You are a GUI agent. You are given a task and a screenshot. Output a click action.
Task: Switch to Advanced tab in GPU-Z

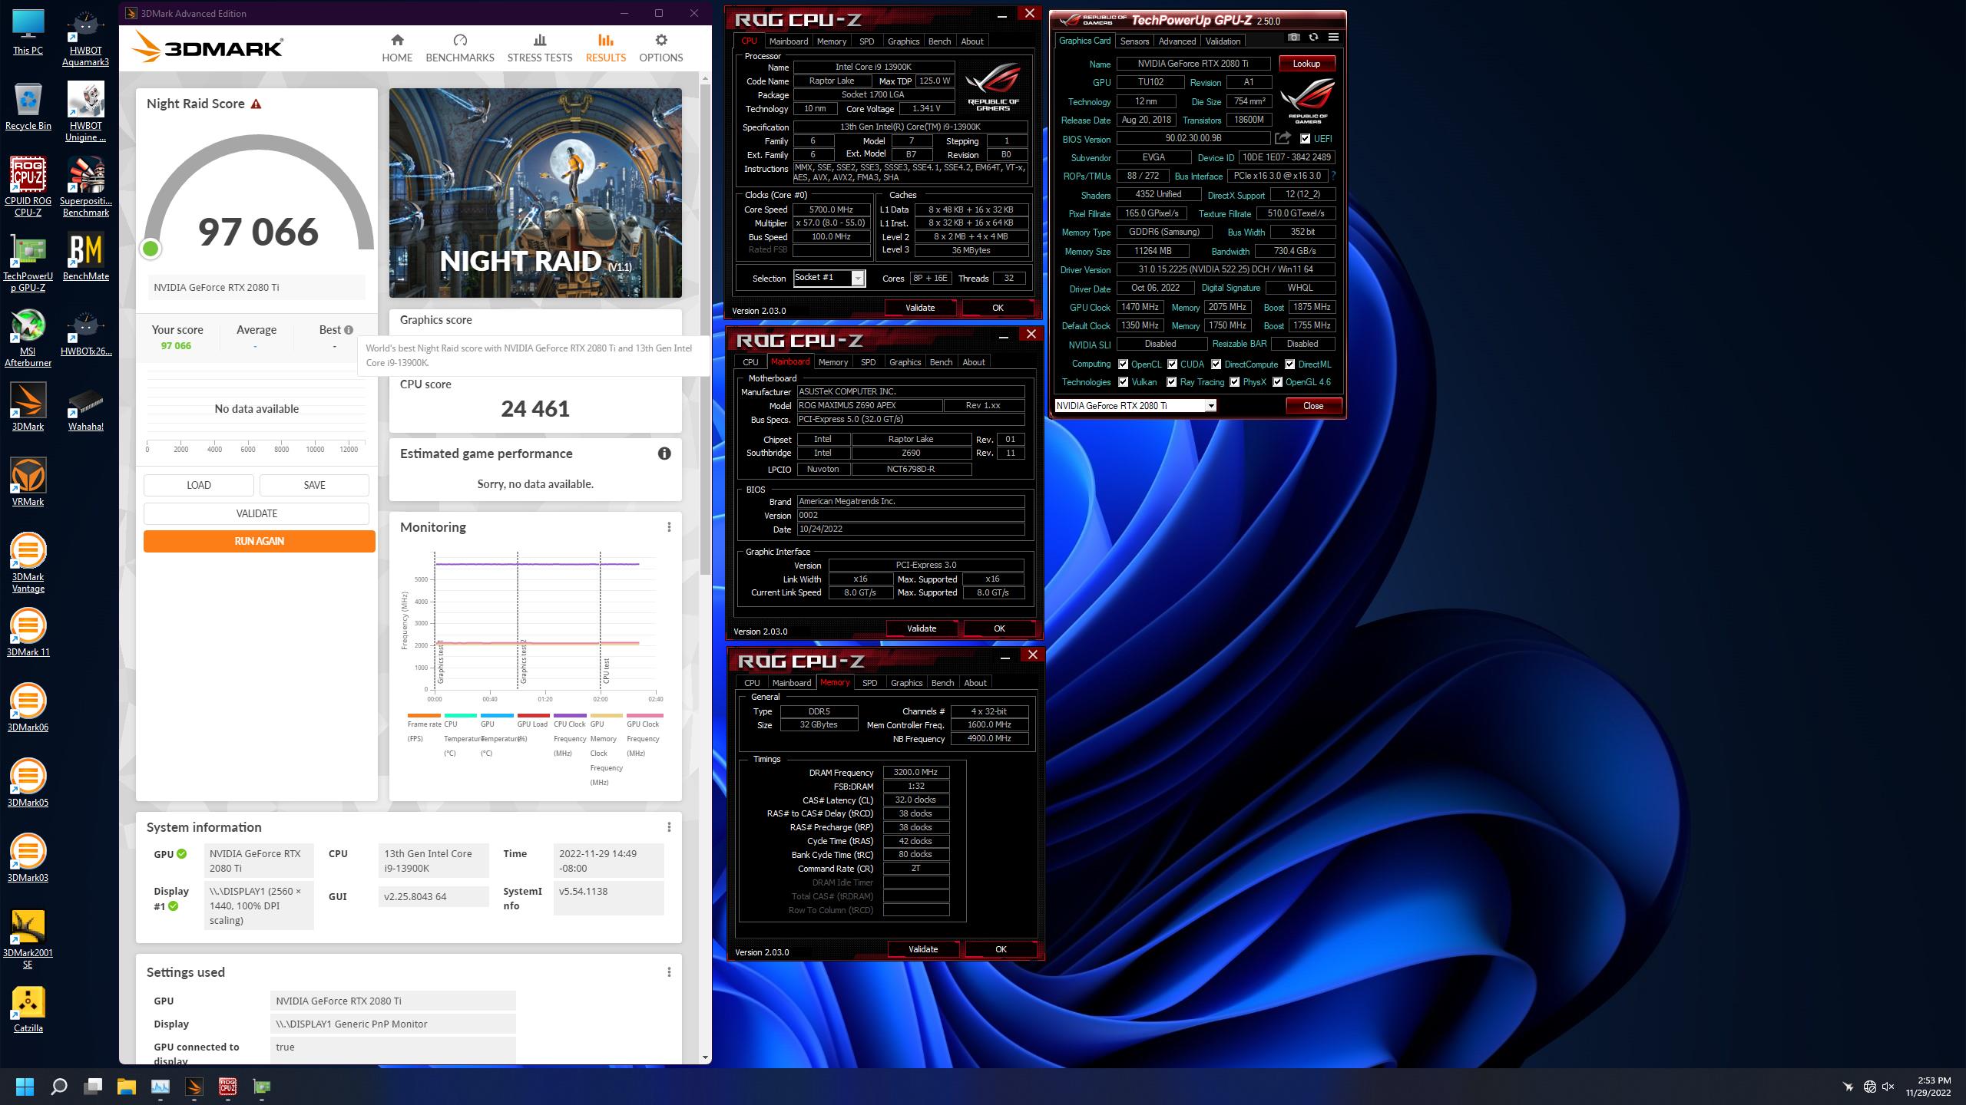[1177, 41]
